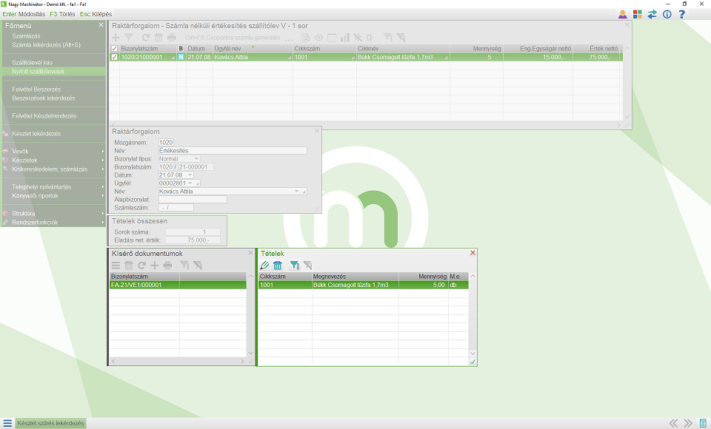
Task: Click the question mark help icon
Action: (681, 14)
